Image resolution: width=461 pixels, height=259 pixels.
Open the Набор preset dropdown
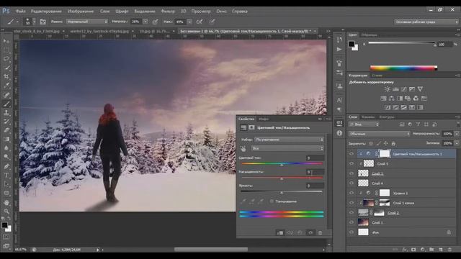(x=289, y=140)
